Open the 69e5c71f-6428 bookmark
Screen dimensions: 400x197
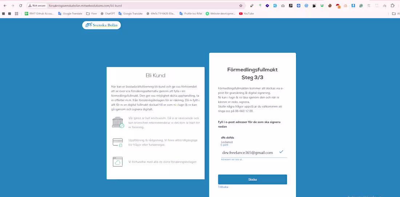(161, 13)
